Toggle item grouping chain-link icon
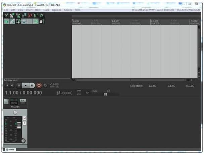 (x=12, y=21)
